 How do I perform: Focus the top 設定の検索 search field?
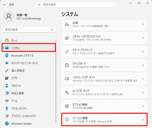point(76,5)
